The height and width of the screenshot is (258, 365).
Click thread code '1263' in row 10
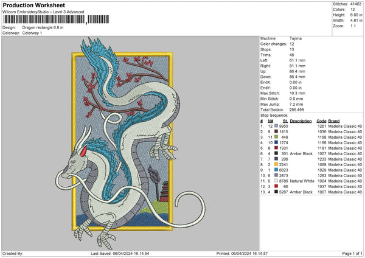(x=322, y=175)
